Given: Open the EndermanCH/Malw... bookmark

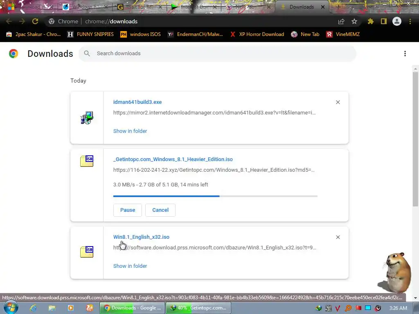Looking at the screenshot, I should [x=195, y=34].
